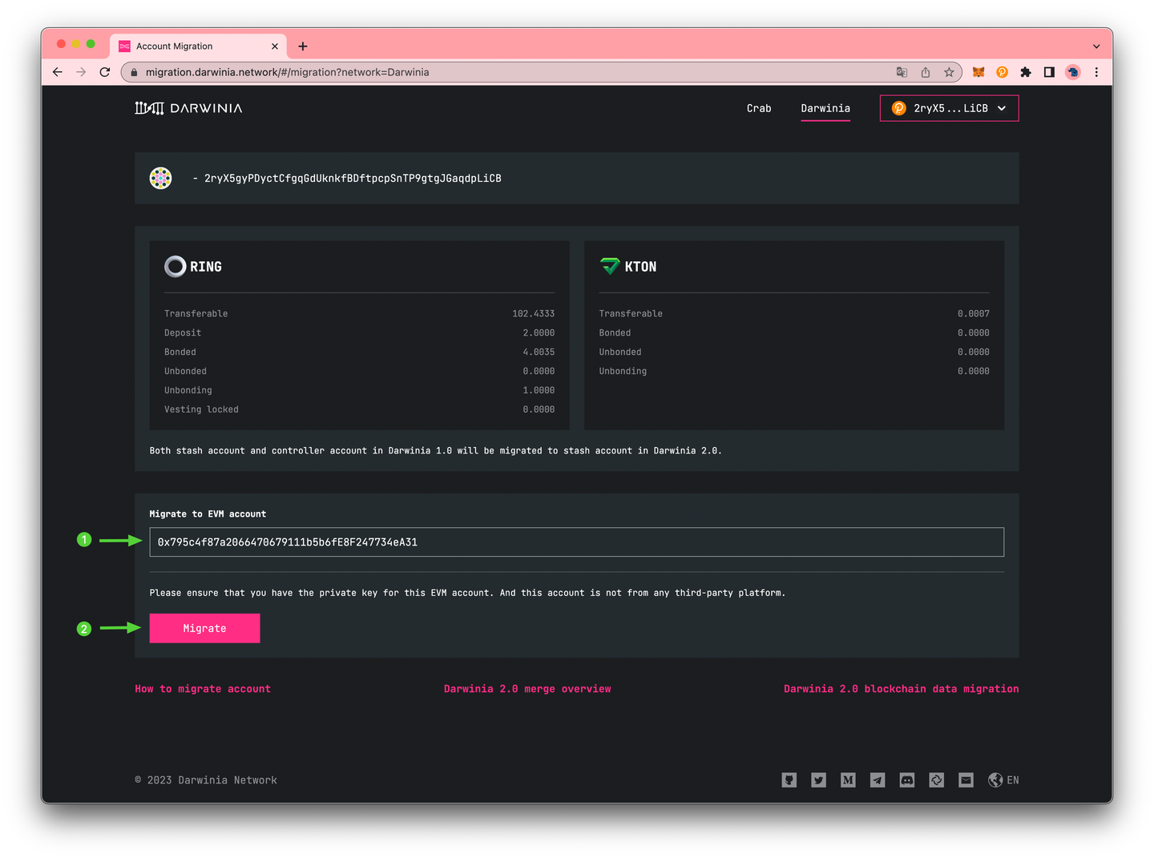The height and width of the screenshot is (858, 1154).
Task: Expand the 2ryX5...LiCB account dropdown
Action: pyautogui.click(x=950, y=108)
